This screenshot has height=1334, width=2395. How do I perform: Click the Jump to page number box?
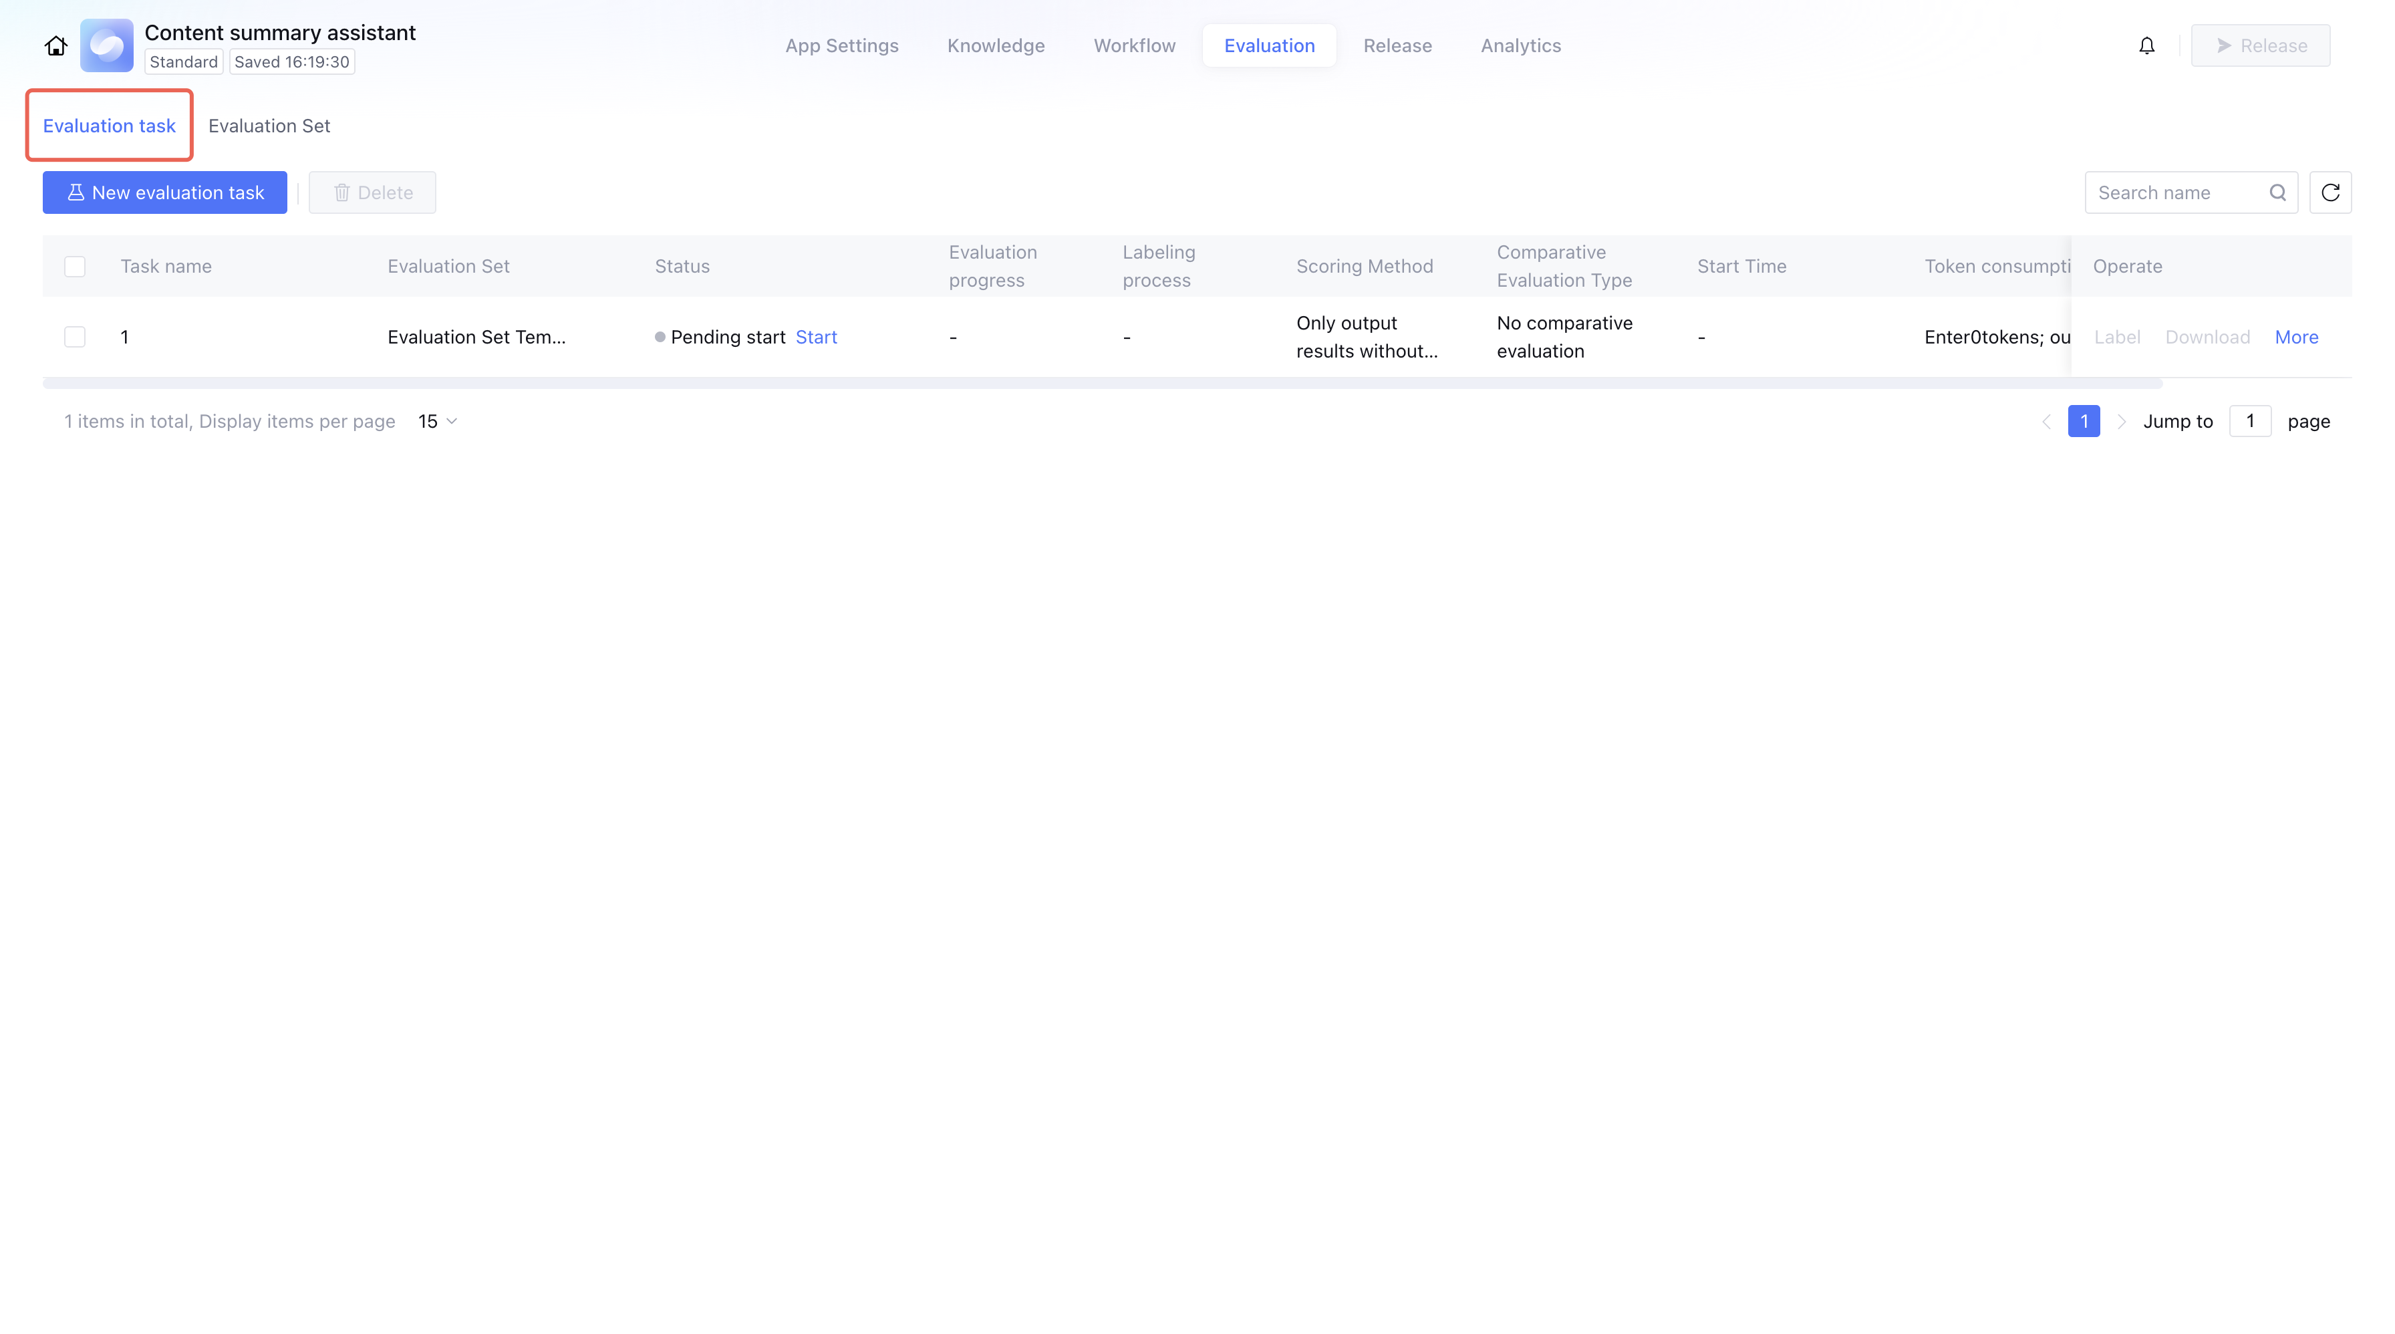[2249, 421]
